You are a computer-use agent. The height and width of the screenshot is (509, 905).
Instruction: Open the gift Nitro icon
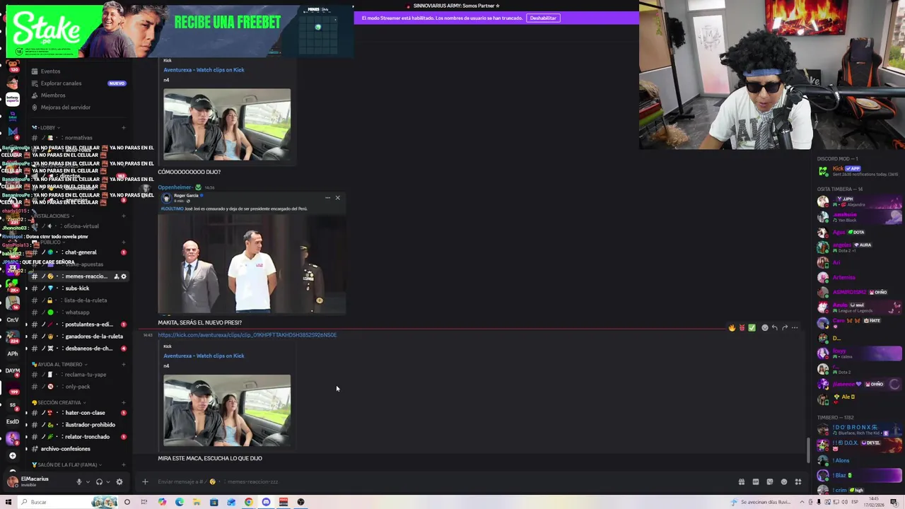click(x=742, y=482)
